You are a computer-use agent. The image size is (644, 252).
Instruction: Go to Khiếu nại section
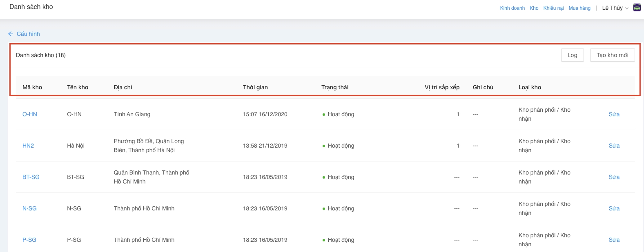tap(553, 8)
